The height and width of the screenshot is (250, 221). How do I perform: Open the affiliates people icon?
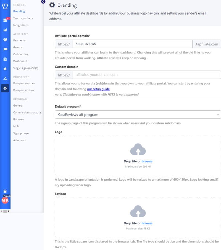tap(5, 40)
